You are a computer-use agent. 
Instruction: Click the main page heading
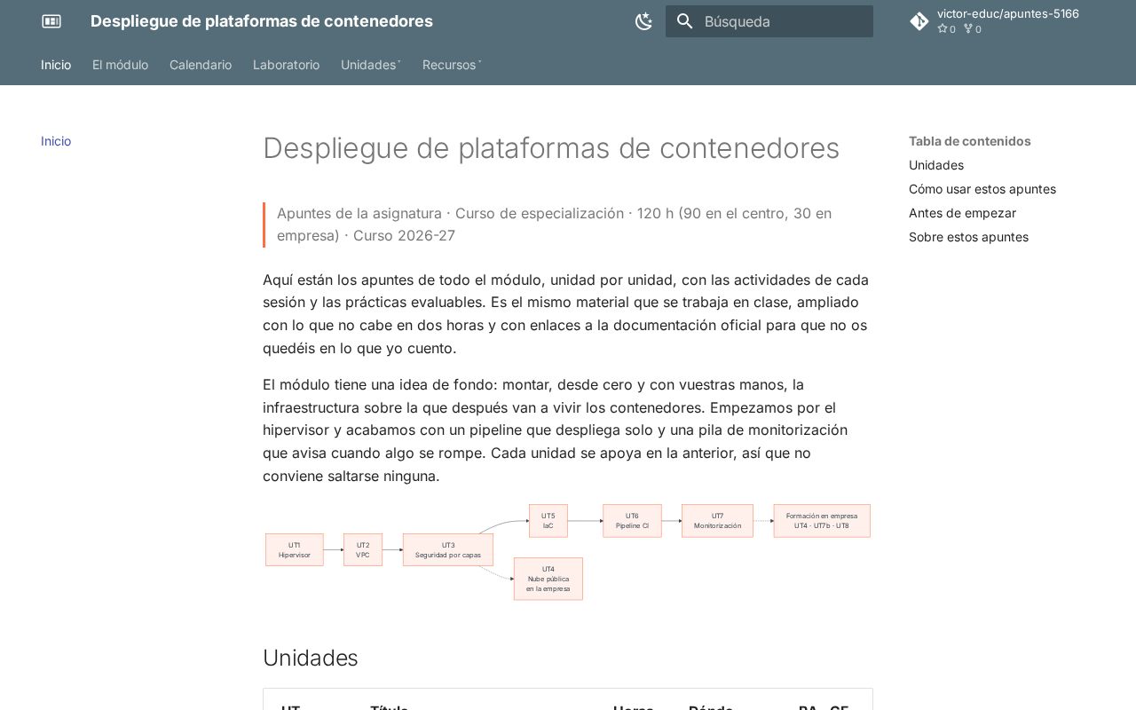[x=551, y=148]
